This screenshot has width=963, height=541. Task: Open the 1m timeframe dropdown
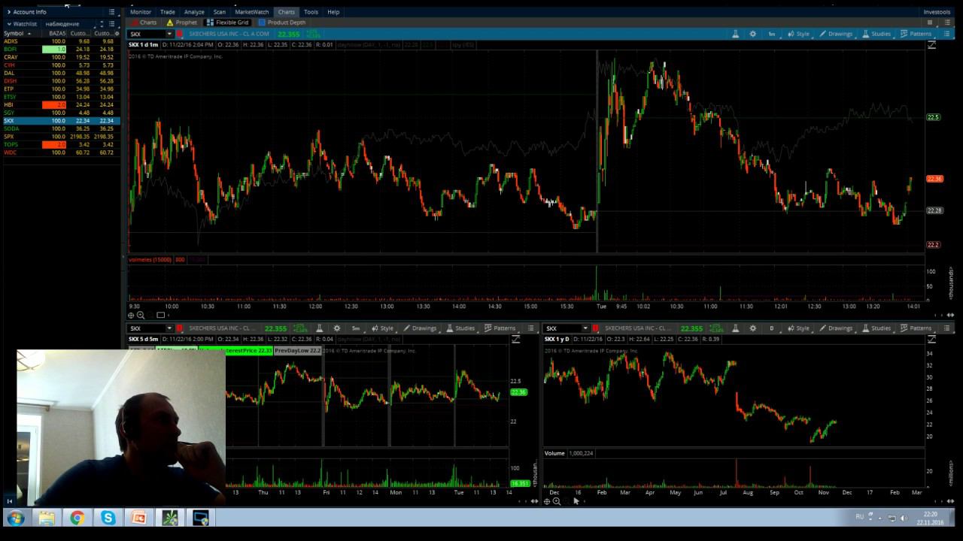click(772, 34)
